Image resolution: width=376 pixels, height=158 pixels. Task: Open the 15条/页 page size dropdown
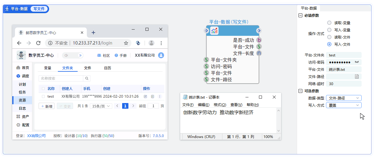(101, 106)
